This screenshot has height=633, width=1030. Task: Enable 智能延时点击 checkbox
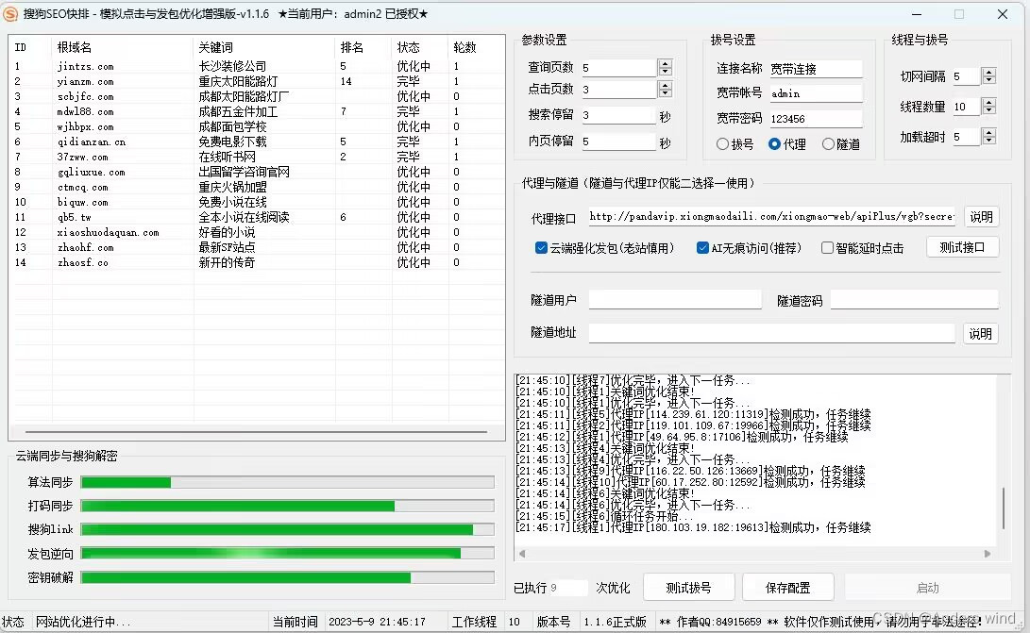[x=862, y=247]
